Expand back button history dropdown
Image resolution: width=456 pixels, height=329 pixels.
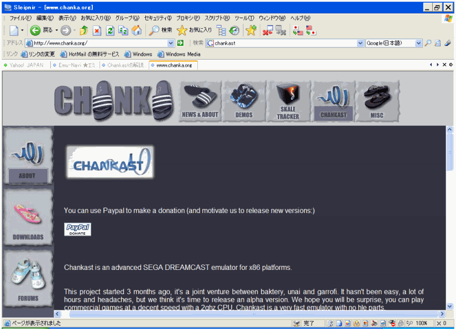coord(57,30)
